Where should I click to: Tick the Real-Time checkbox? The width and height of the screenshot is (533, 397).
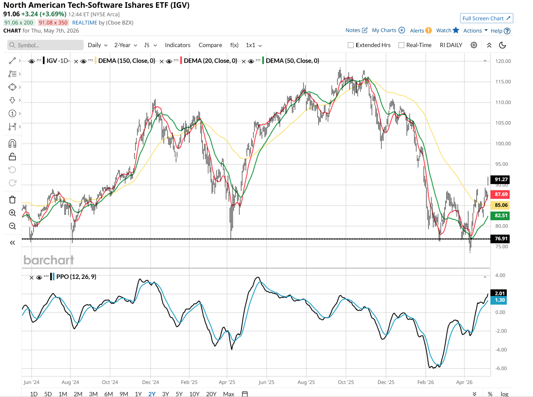click(401, 45)
